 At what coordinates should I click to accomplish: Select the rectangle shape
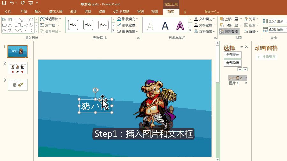point(26,19)
